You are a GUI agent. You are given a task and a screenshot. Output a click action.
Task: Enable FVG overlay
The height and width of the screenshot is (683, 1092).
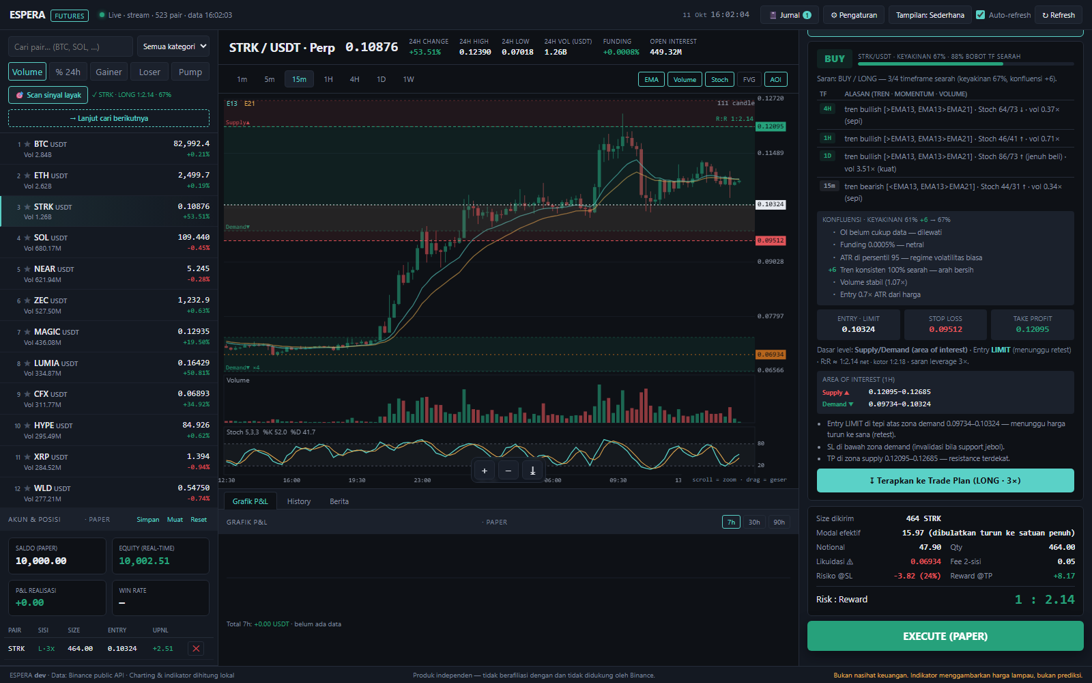click(x=749, y=79)
